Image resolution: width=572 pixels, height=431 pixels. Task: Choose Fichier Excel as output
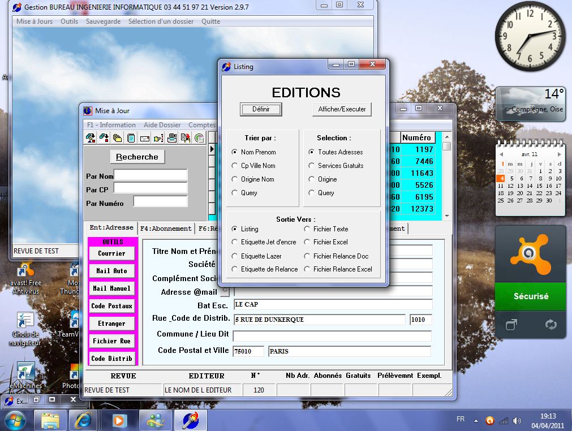point(307,242)
